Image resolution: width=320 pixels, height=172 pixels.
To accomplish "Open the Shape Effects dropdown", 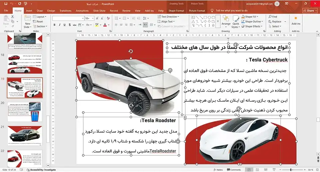I will tap(252, 26).
